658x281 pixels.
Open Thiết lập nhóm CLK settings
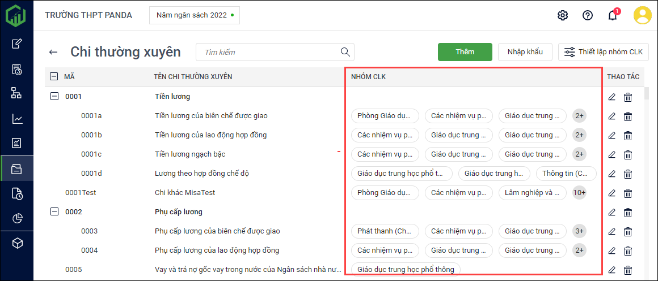click(x=604, y=52)
